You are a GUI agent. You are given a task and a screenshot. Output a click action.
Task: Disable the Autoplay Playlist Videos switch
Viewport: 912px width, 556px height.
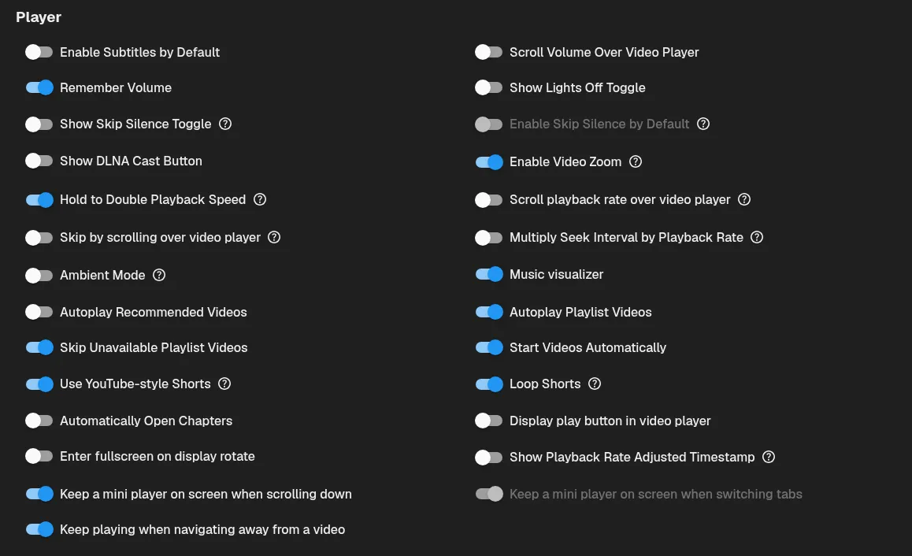(x=488, y=313)
